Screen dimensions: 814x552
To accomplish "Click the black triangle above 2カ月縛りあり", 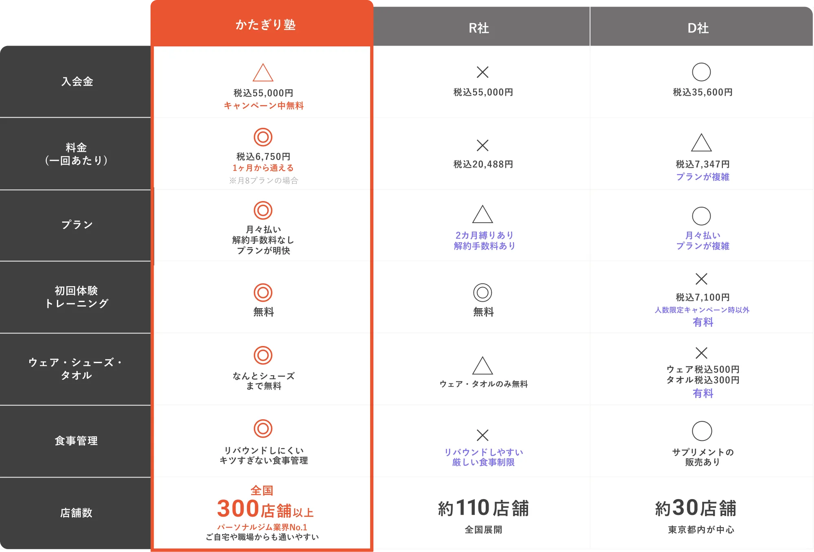I will tap(482, 214).
